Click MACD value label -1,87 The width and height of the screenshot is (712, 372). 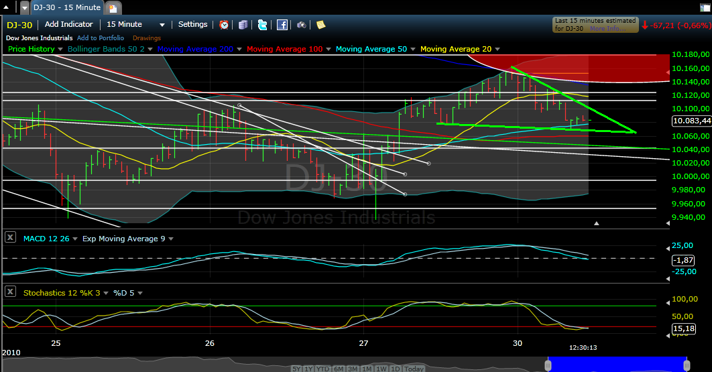[683, 260]
